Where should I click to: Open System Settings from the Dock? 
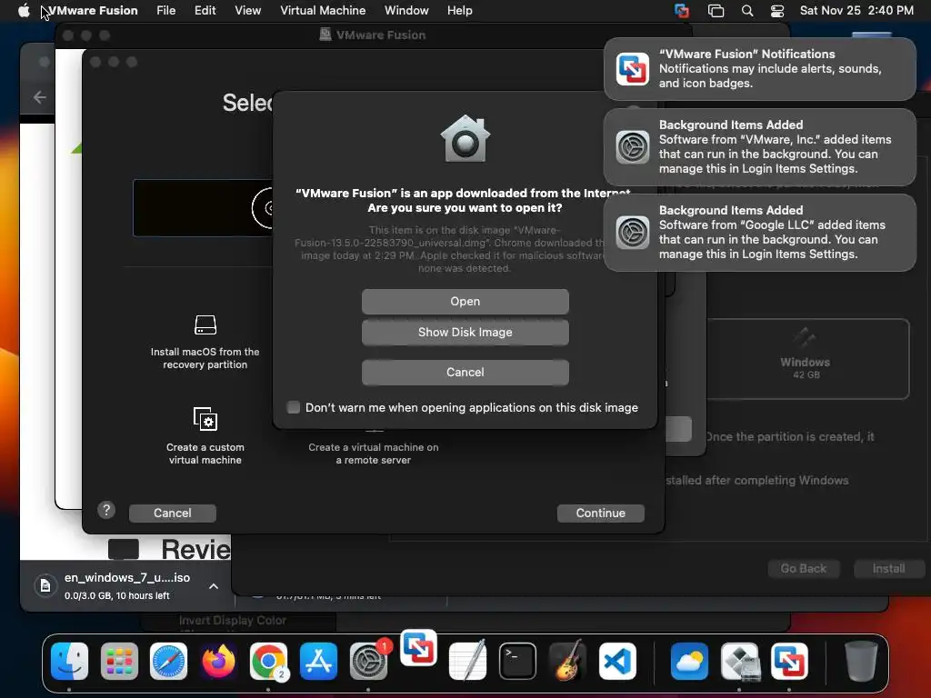pos(368,662)
